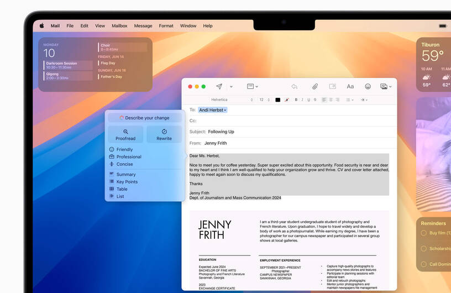The height and width of the screenshot is (293, 451).
Task: Open the emoji picker smiley icon
Action: tap(368, 86)
